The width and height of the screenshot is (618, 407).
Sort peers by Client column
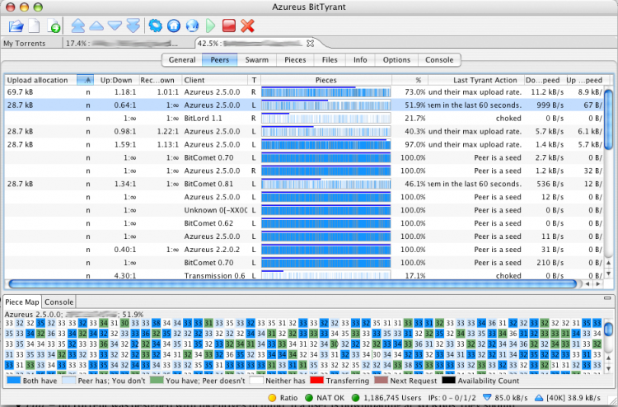tap(215, 80)
